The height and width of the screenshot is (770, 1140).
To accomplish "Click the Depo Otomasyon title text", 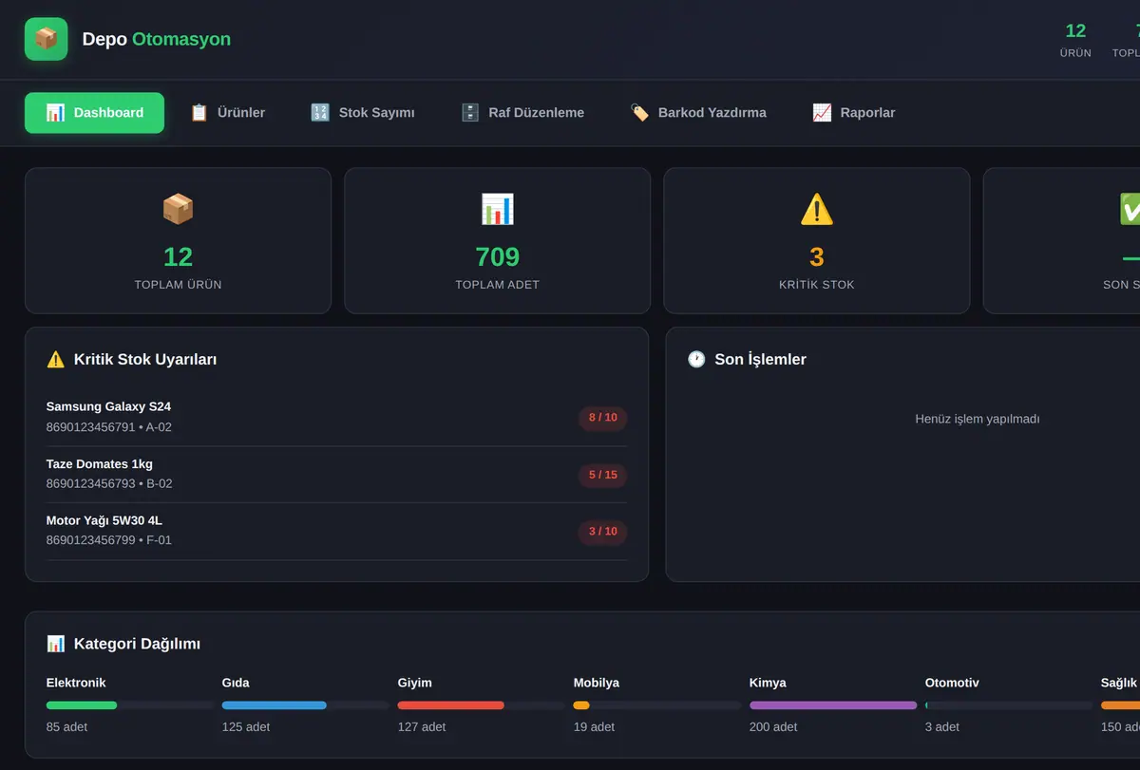I will [157, 39].
